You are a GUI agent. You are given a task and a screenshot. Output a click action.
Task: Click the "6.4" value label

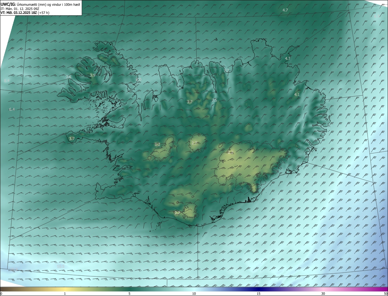12,109
